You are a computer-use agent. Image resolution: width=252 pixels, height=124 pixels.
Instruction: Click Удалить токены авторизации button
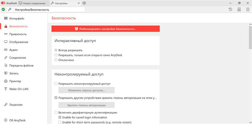(x=87, y=105)
